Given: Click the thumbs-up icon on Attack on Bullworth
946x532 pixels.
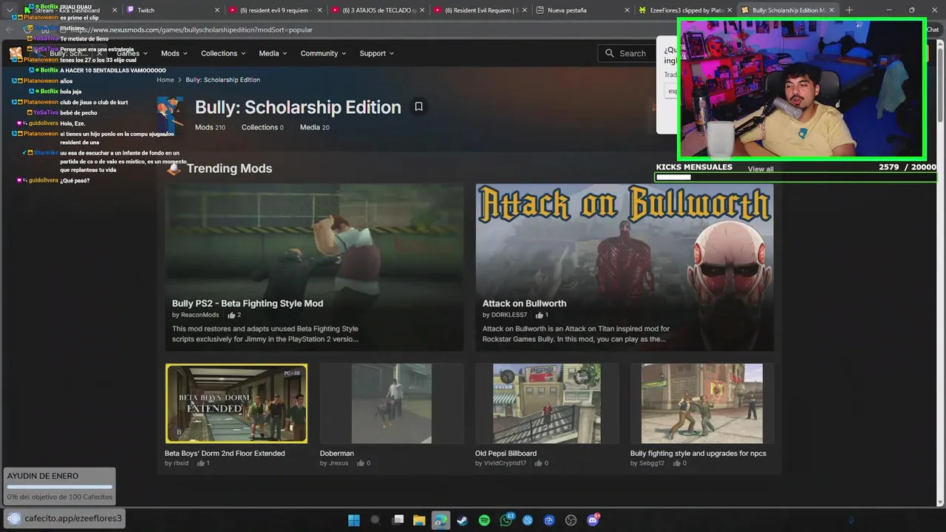Looking at the screenshot, I should click(x=540, y=315).
